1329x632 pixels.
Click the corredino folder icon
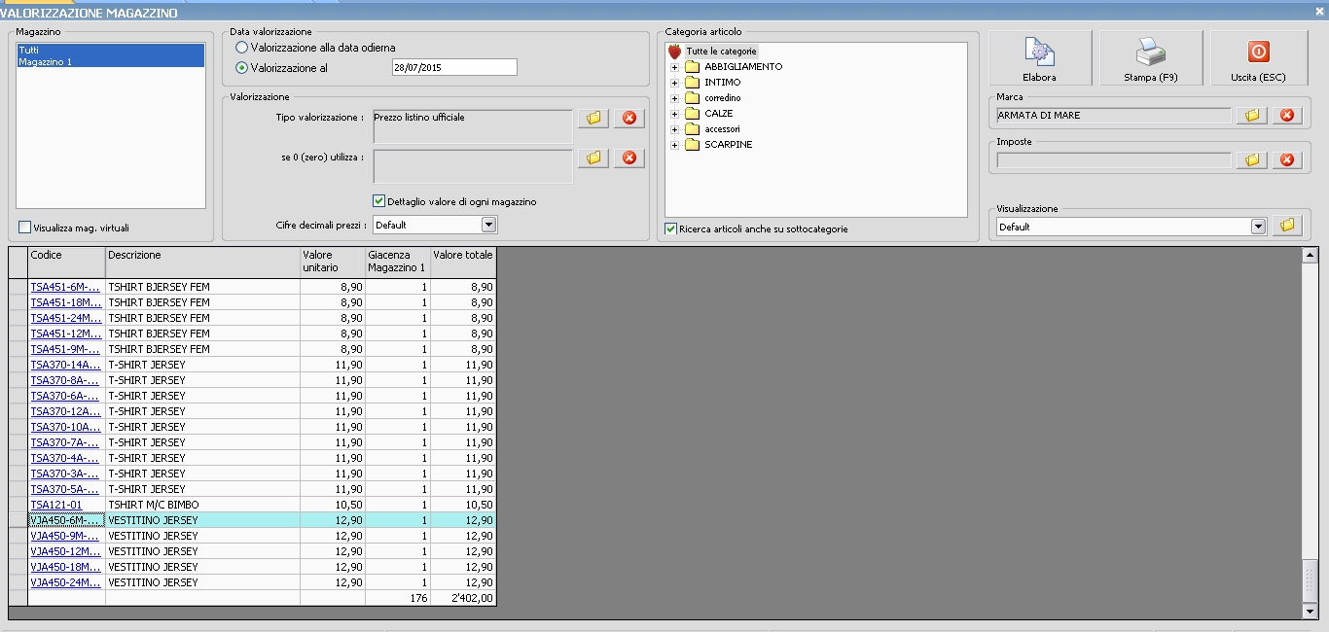[x=692, y=98]
